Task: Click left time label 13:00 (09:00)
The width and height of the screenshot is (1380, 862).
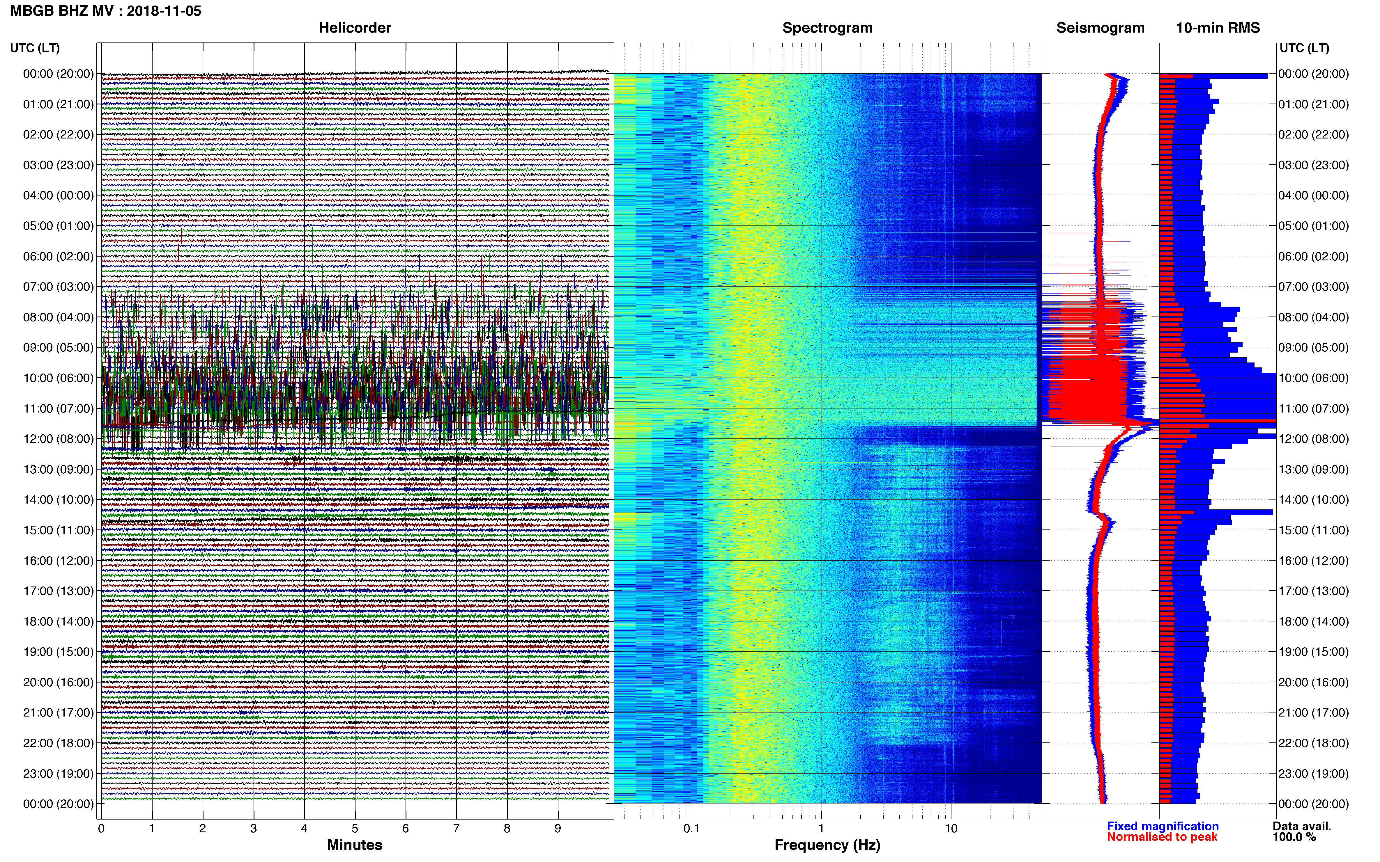Action: click(x=58, y=469)
